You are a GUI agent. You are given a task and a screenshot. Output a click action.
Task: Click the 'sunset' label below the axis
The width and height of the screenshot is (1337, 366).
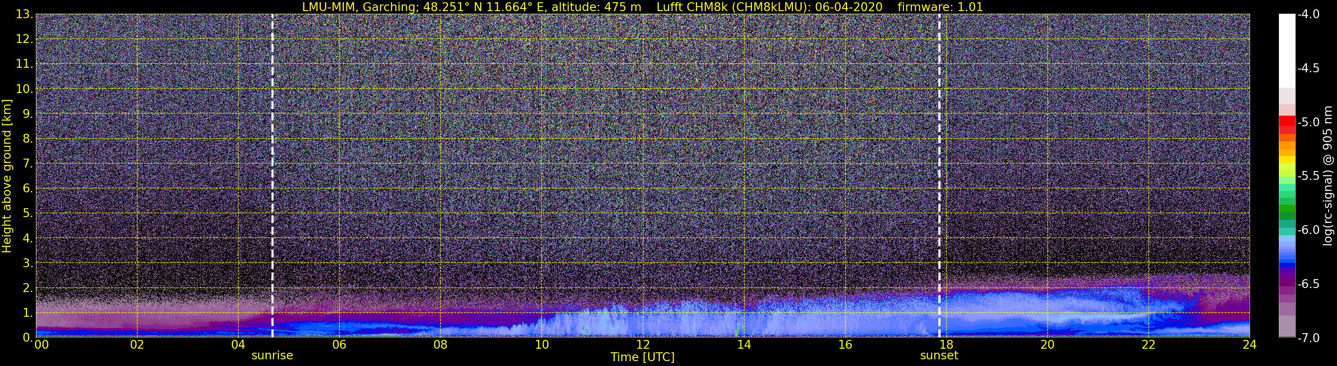pyautogui.click(x=939, y=356)
